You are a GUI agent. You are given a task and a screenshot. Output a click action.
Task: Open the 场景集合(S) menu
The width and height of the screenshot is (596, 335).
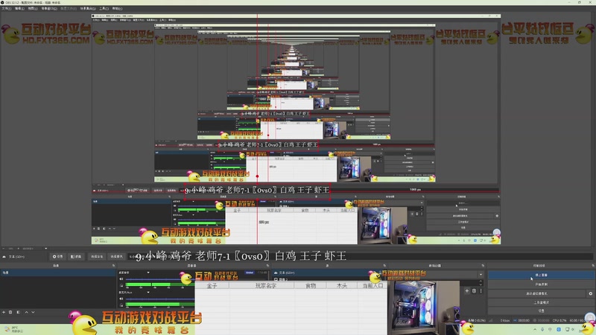pyautogui.click(x=88, y=8)
